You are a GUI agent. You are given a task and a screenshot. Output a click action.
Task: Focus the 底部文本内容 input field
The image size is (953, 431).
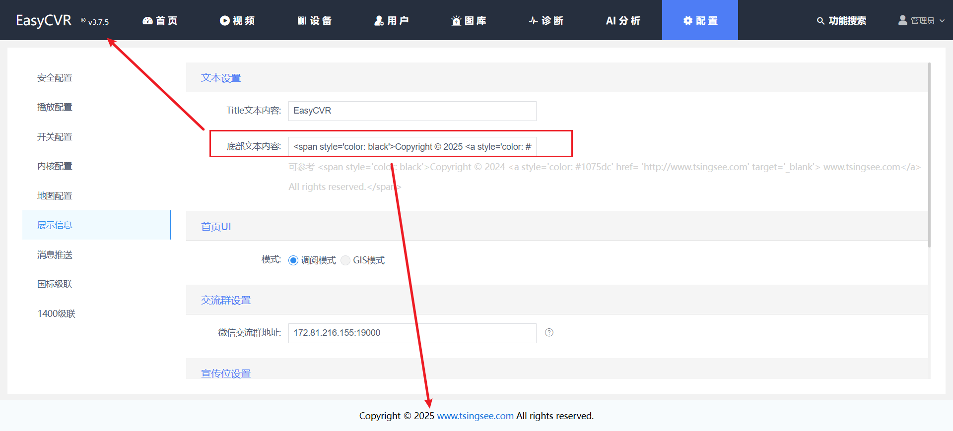coord(412,147)
